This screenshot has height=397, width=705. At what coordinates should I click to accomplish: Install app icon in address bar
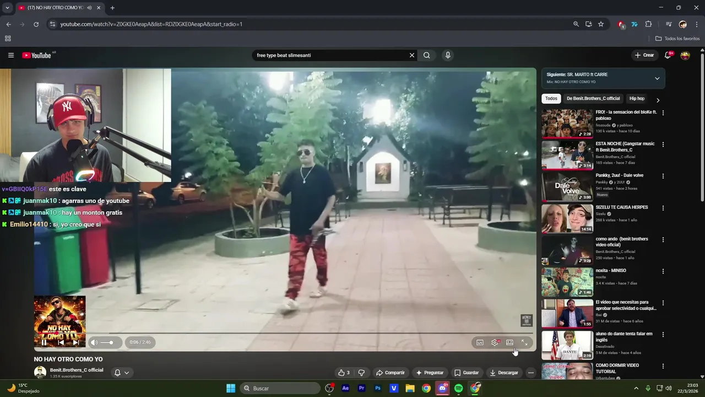(588, 24)
